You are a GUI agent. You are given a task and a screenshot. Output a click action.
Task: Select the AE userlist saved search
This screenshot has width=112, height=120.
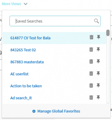tap(19, 74)
